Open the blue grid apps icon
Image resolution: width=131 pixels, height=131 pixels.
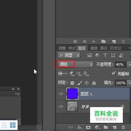tap(13, 125)
